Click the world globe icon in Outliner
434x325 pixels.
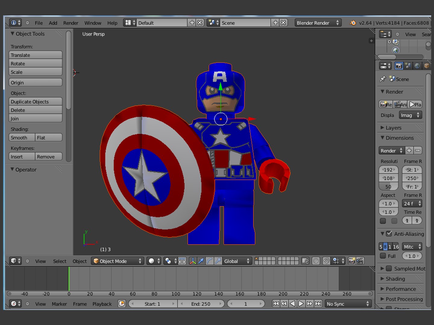396,50
